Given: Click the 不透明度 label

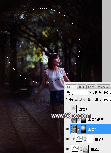Looking at the screenshot, I should (x=95, y=93).
